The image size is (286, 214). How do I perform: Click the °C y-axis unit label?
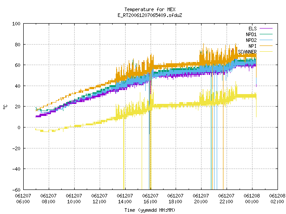[5, 107]
